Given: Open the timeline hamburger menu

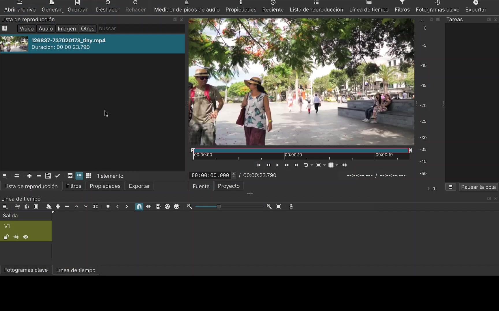Looking at the screenshot, I should pos(5,206).
